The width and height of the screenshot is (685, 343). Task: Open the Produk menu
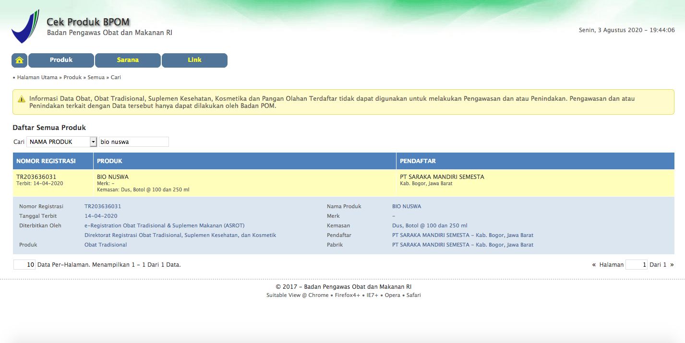(x=61, y=60)
